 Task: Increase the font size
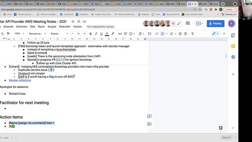(x=84, y=34)
